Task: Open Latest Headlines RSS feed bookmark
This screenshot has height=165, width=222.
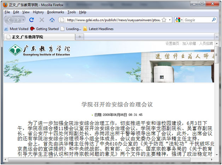Action: coord(101,29)
